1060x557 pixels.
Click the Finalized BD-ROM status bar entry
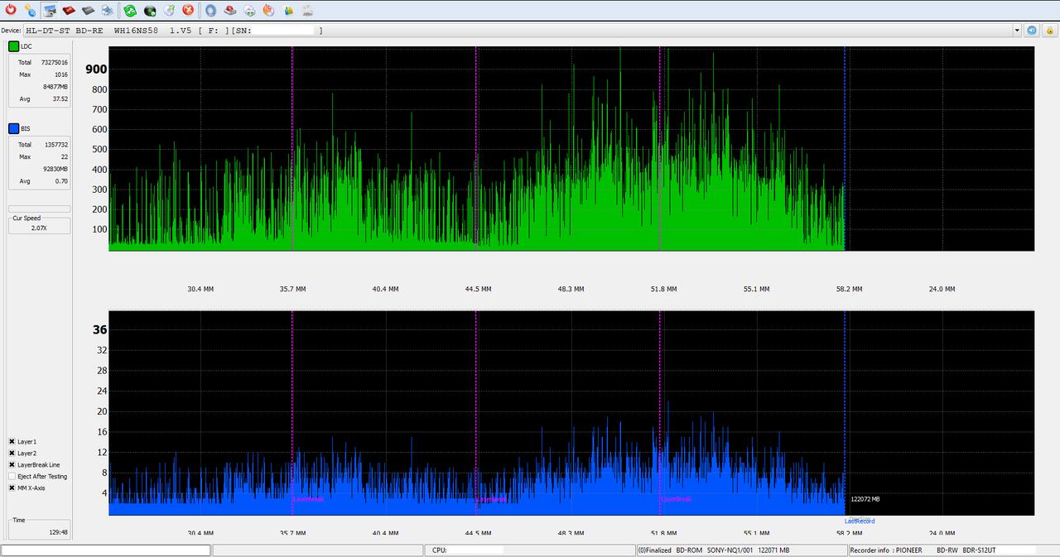click(740, 550)
